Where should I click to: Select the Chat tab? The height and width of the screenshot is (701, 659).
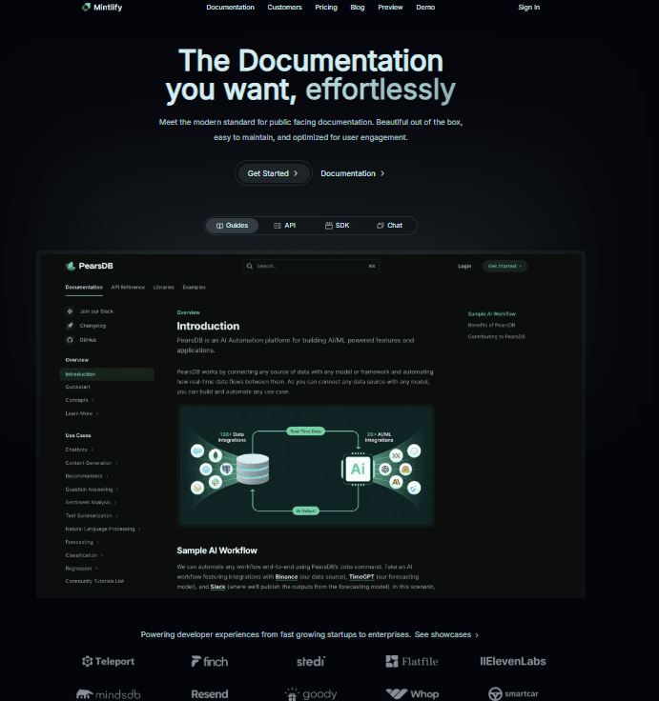389,226
